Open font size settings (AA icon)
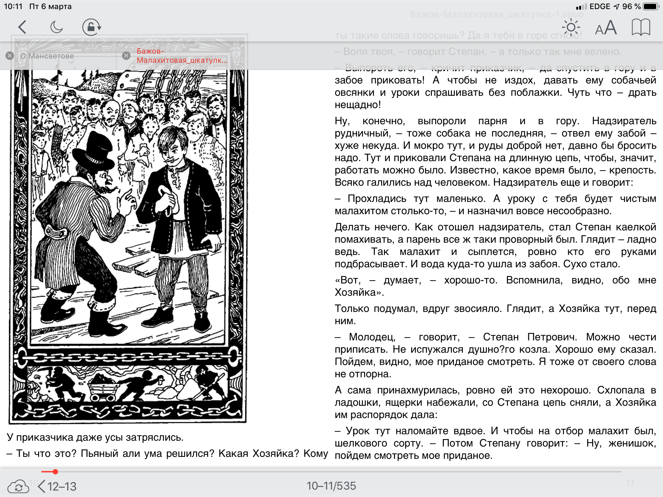The image size is (663, 497). [606, 28]
